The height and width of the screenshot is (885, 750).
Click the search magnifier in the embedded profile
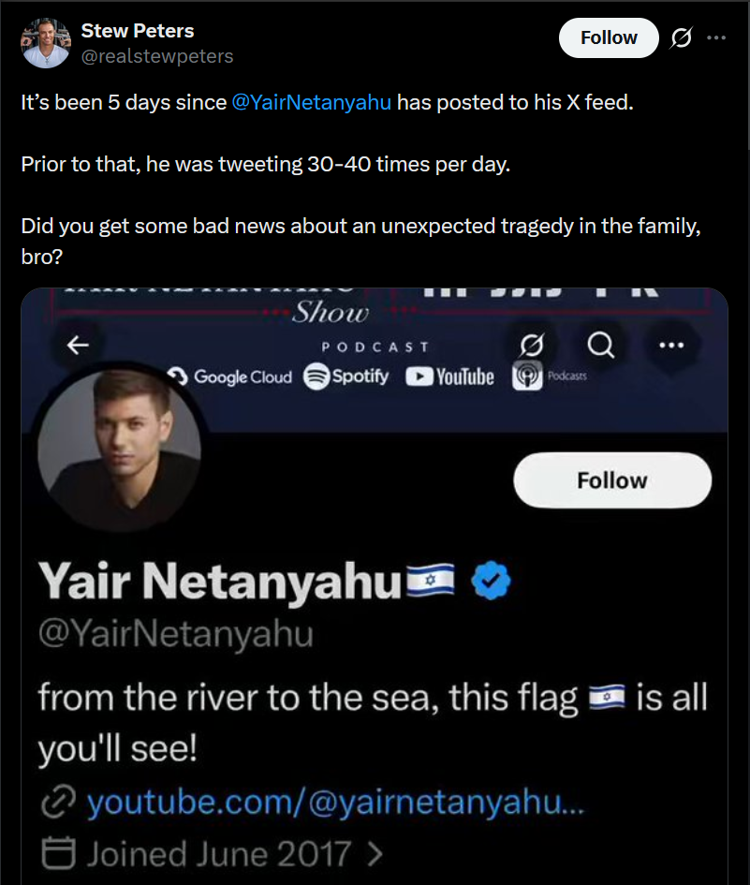[600, 346]
